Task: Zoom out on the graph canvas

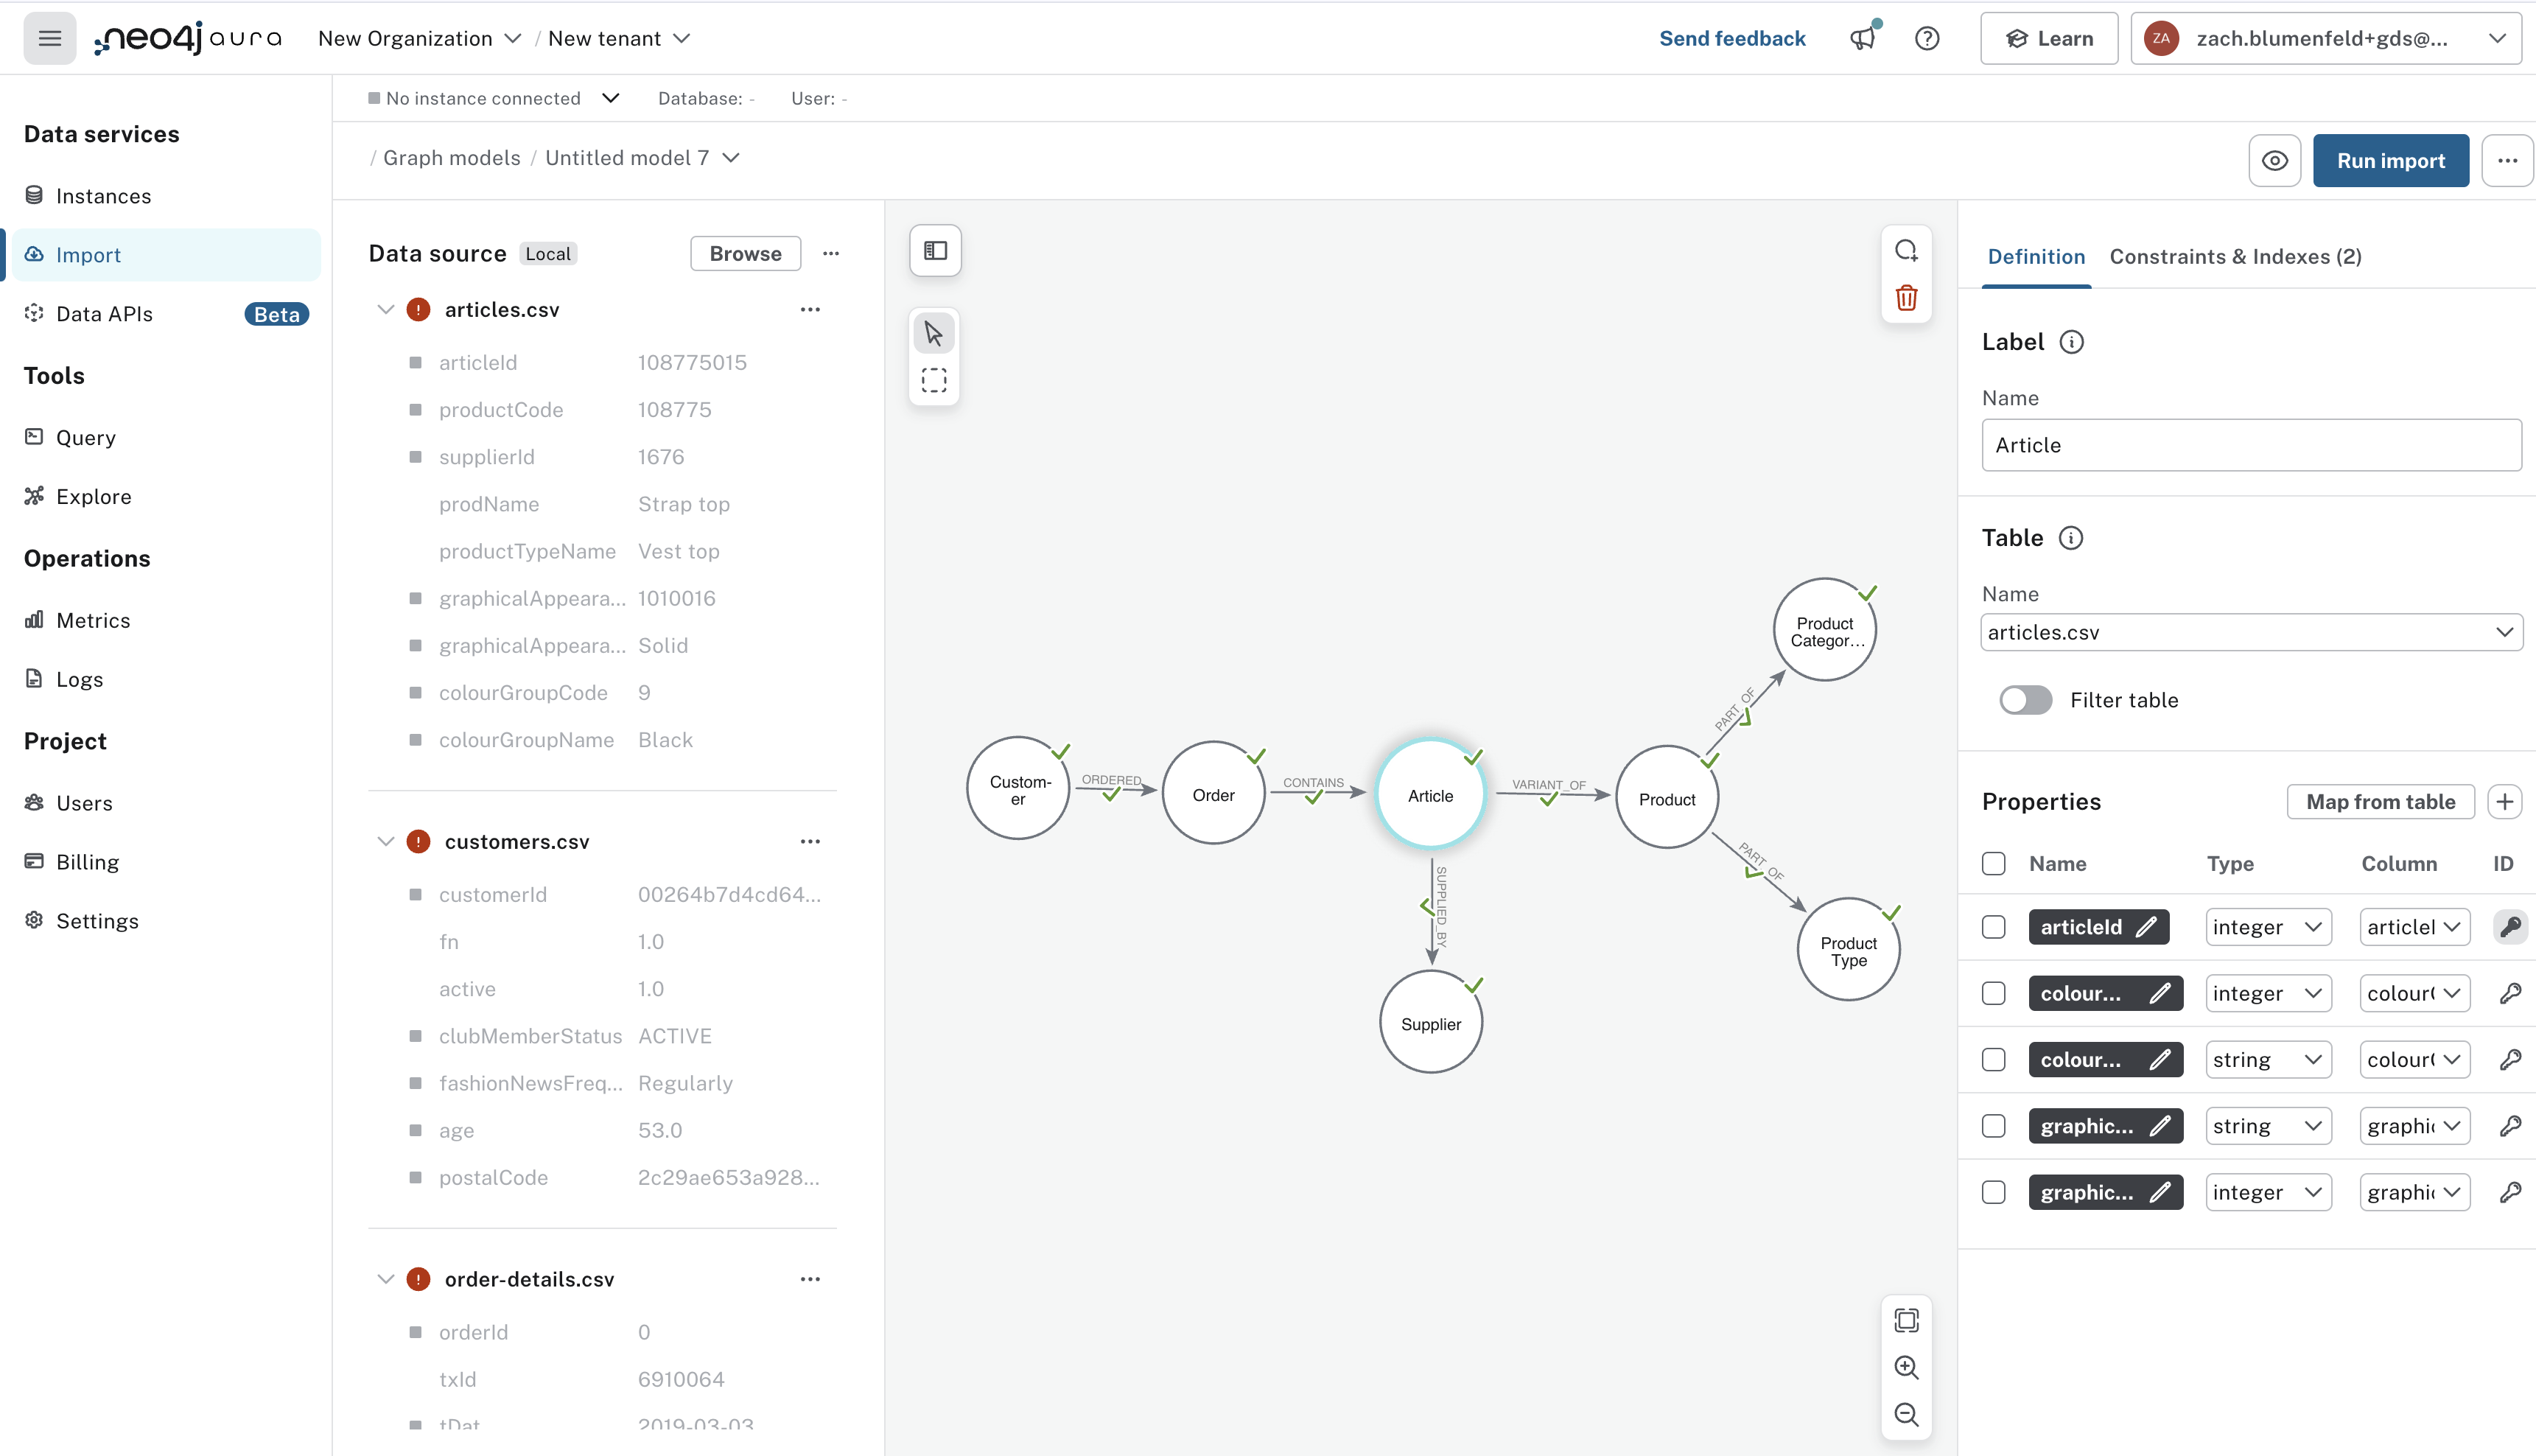Action: pyautogui.click(x=1906, y=1414)
